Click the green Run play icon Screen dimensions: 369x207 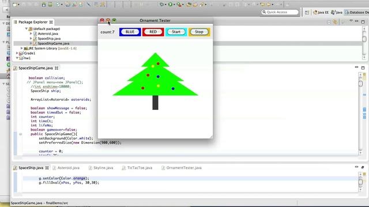170,4
